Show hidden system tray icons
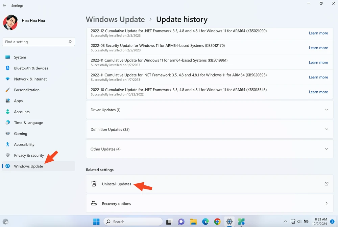338x227 pixels. pyautogui.click(x=286, y=222)
